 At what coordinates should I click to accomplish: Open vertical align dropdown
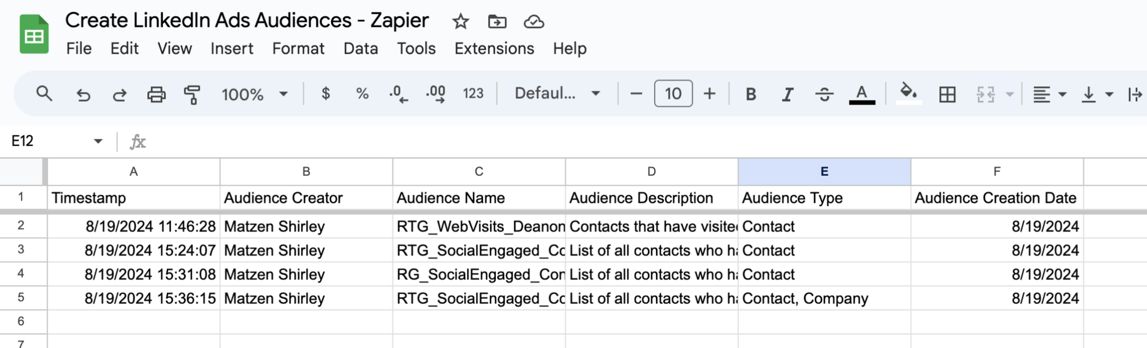(1096, 94)
